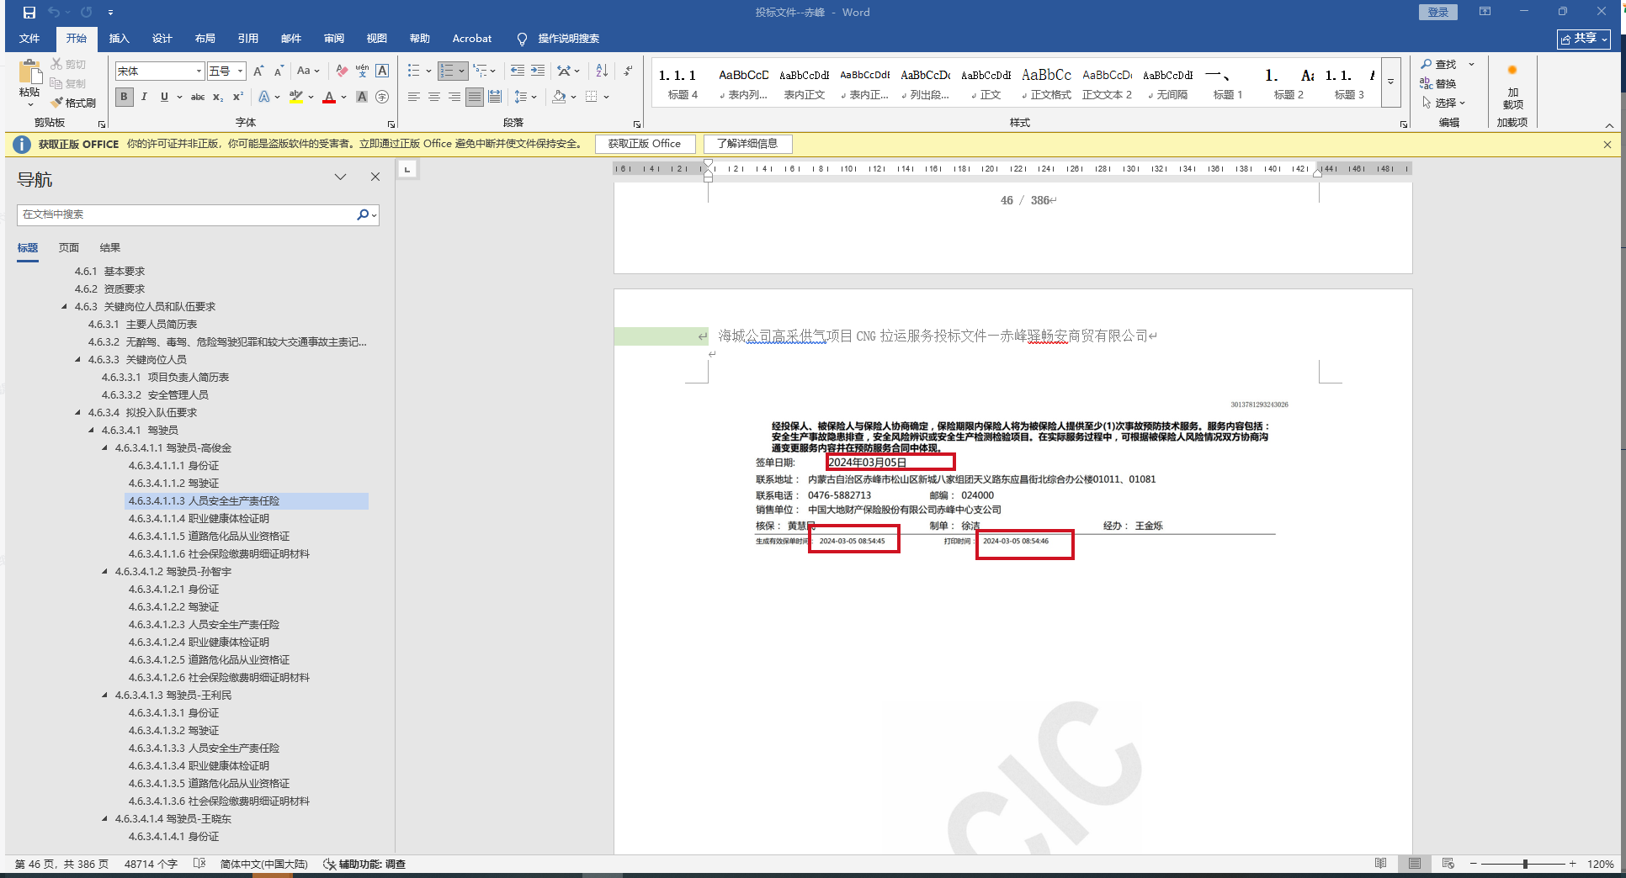
Task: Collapse the 4.6.3 关键岗位人员和队伍要求 heading
Action: point(65,307)
